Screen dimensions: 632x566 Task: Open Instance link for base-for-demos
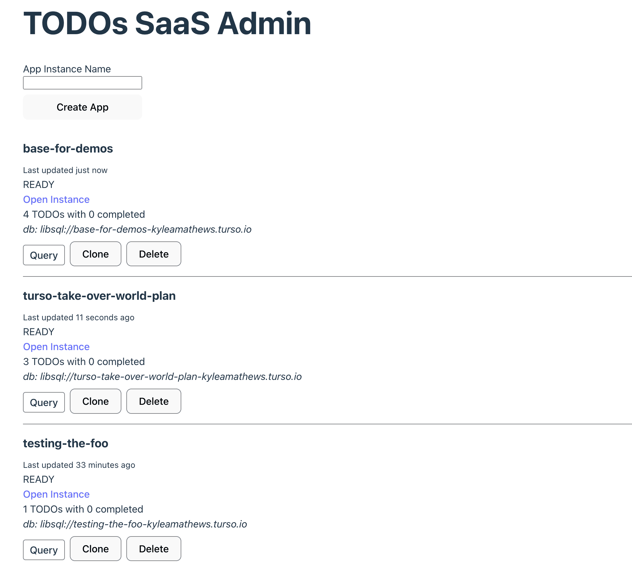[56, 199]
